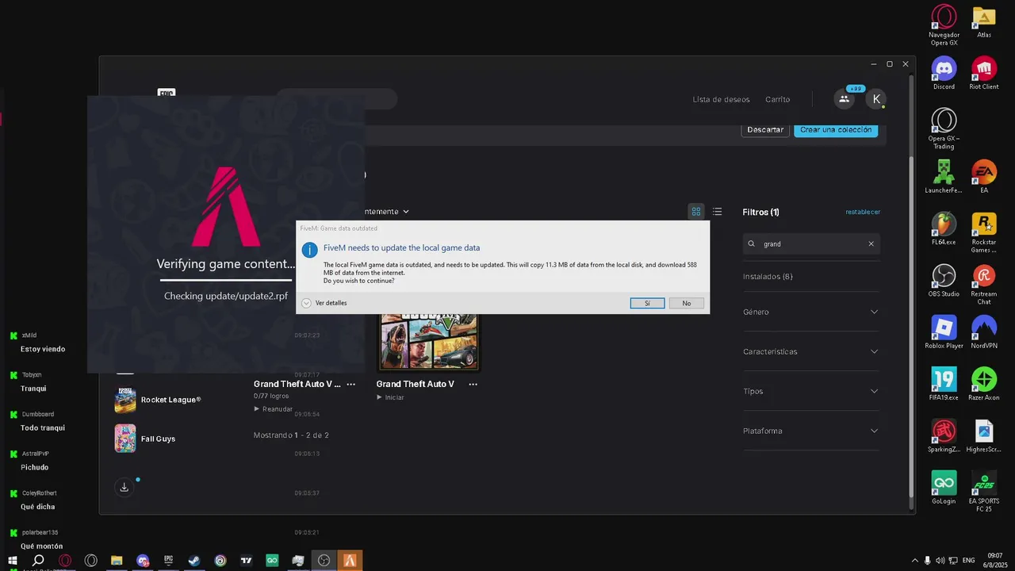Click Iniciar under Grand Theft Auto V
Image resolution: width=1015 pixels, height=571 pixels.
click(389, 397)
